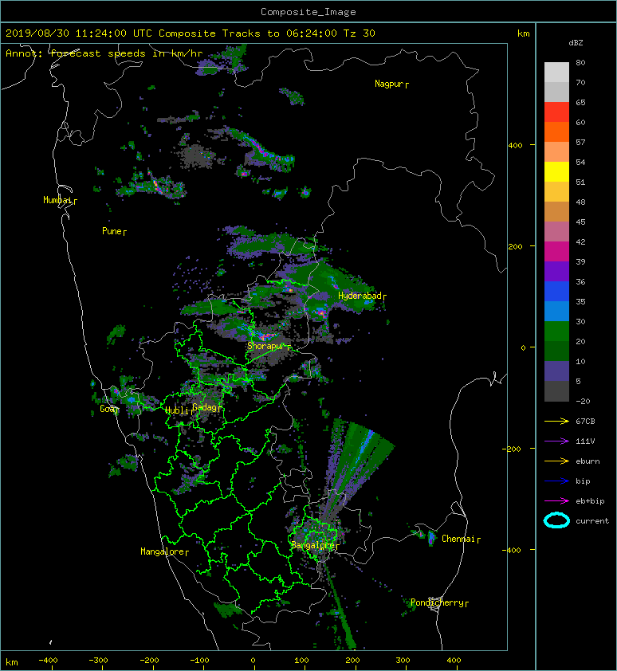Screen dimensions: 617x671
Task: Pick the magenta dBZ scale swatch
Action: tap(556, 251)
